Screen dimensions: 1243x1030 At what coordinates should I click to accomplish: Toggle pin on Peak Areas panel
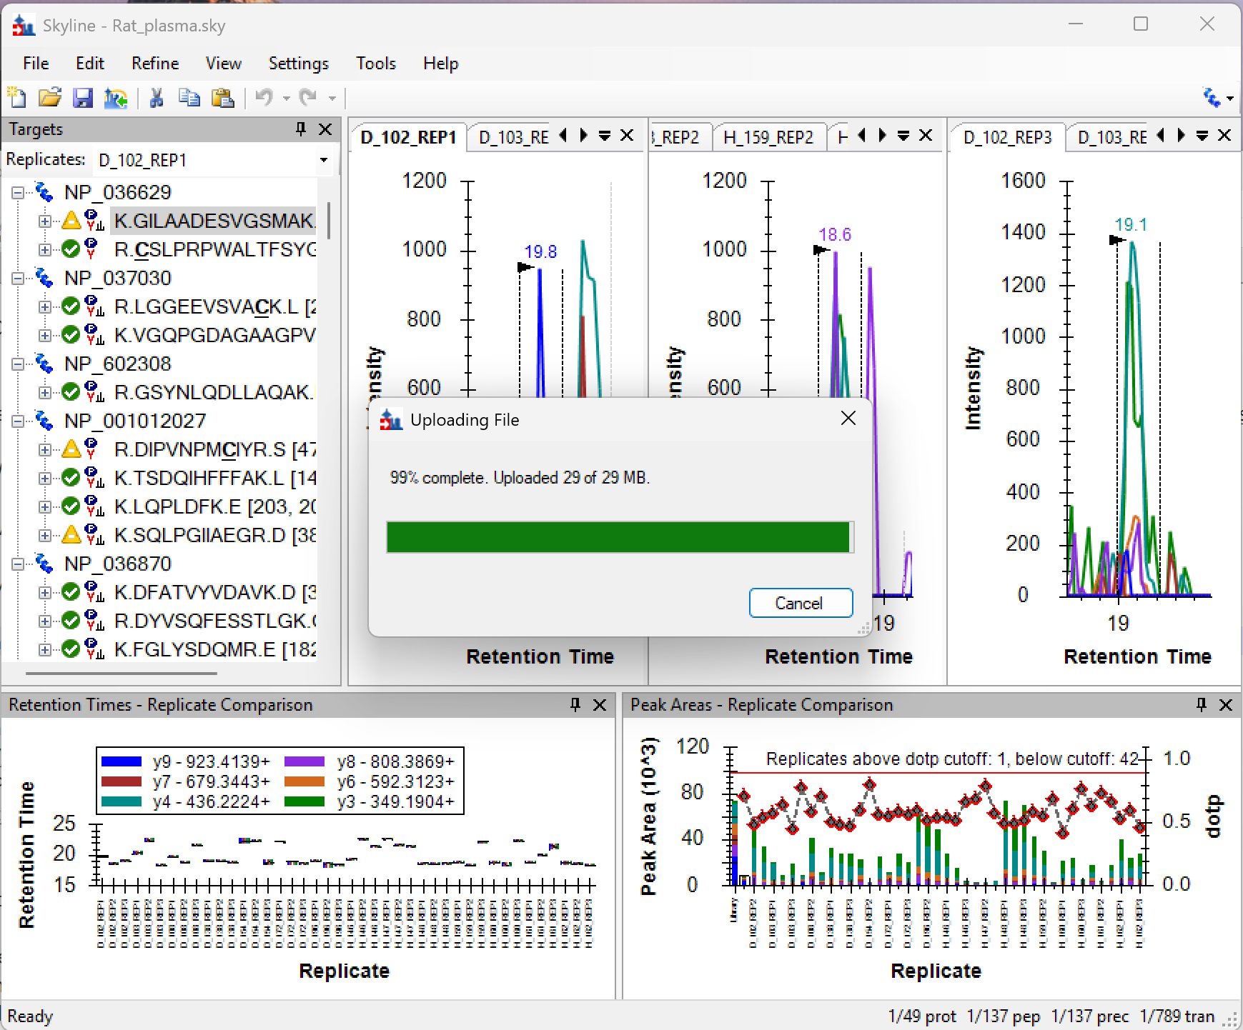pos(1202,705)
